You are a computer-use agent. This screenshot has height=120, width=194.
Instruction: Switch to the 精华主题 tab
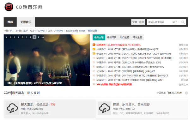[137, 37]
